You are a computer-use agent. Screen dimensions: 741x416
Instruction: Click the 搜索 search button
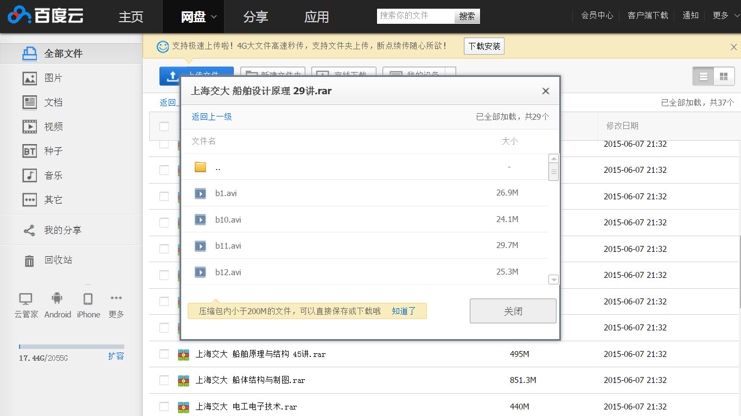[x=467, y=16]
